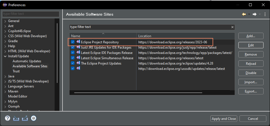
Task: Click the Export... button
Action: 251,91
